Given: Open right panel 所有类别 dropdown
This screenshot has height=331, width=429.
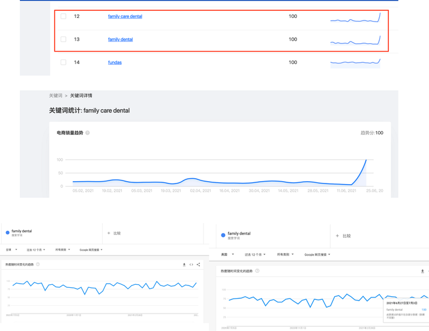Looking at the screenshot, I should click(286, 254).
